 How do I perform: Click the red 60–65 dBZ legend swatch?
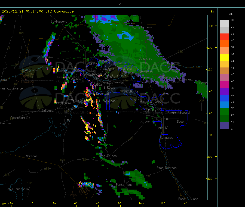click(224, 37)
